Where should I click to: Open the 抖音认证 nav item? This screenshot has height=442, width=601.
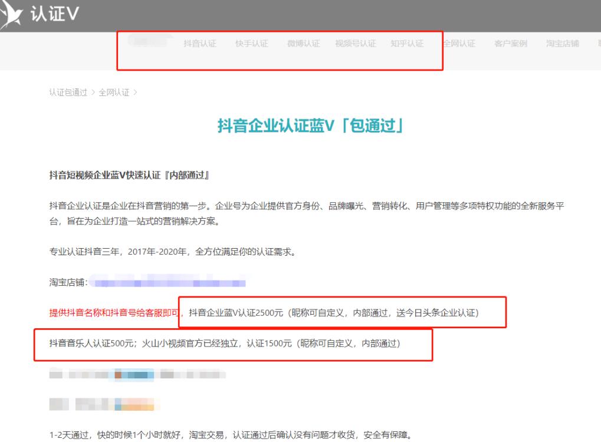point(200,43)
